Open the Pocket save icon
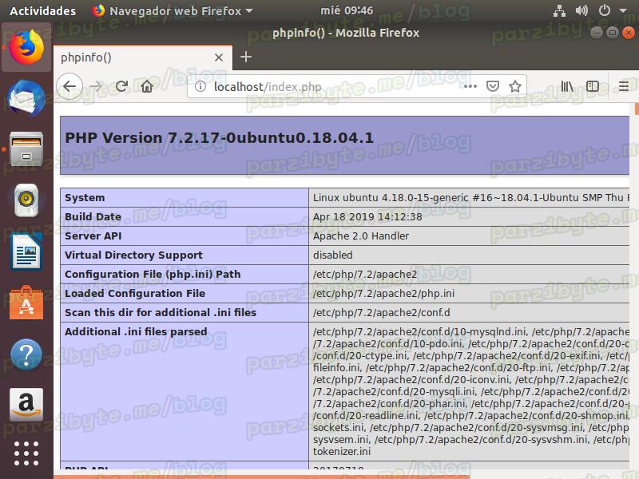Screen dimensions: 639x479 tap(494, 86)
